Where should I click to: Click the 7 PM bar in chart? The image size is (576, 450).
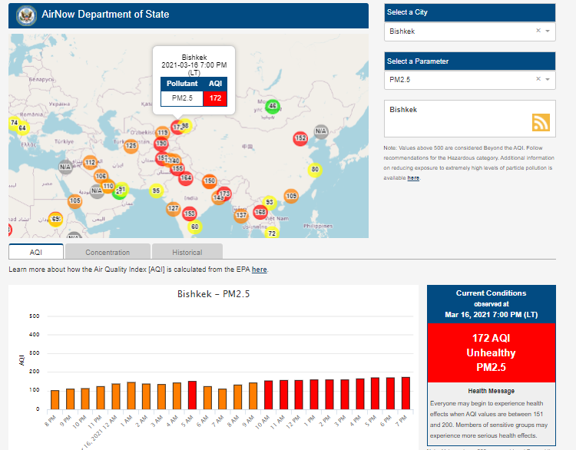[406, 393]
